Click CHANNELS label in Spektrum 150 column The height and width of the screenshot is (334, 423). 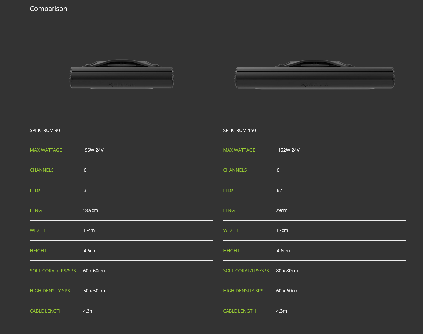pyautogui.click(x=235, y=170)
